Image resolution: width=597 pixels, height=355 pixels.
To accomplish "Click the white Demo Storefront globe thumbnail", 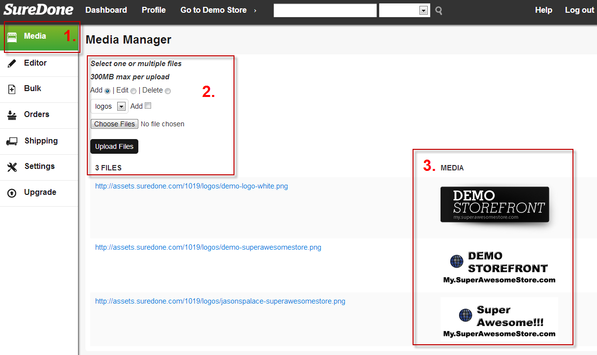I will coord(499,267).
